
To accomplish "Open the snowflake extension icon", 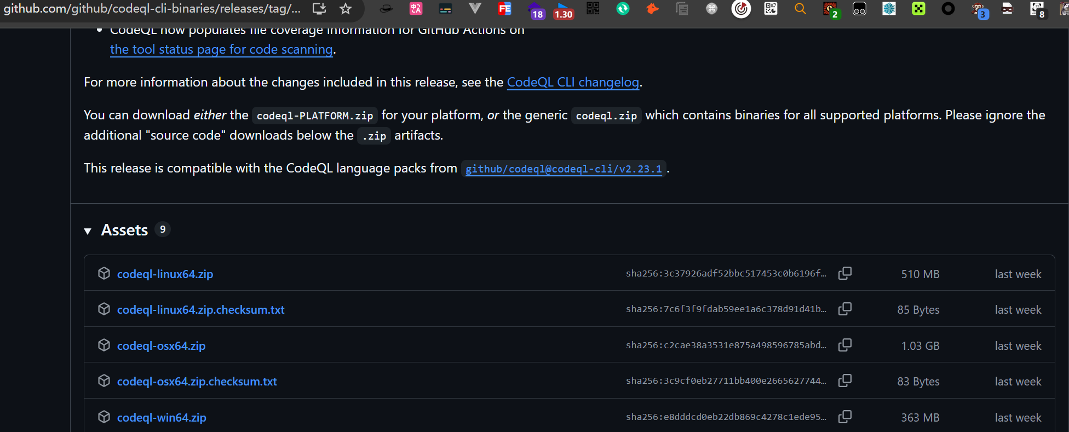I will (x=889, y=9).
